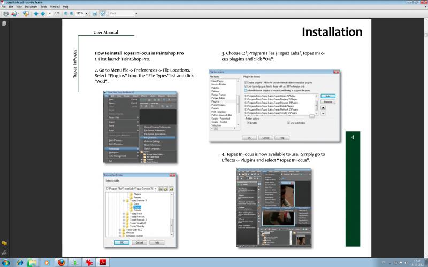Click 'How to install Topaz InFocus in Paintshop Pro'

[x=139, y=53]
